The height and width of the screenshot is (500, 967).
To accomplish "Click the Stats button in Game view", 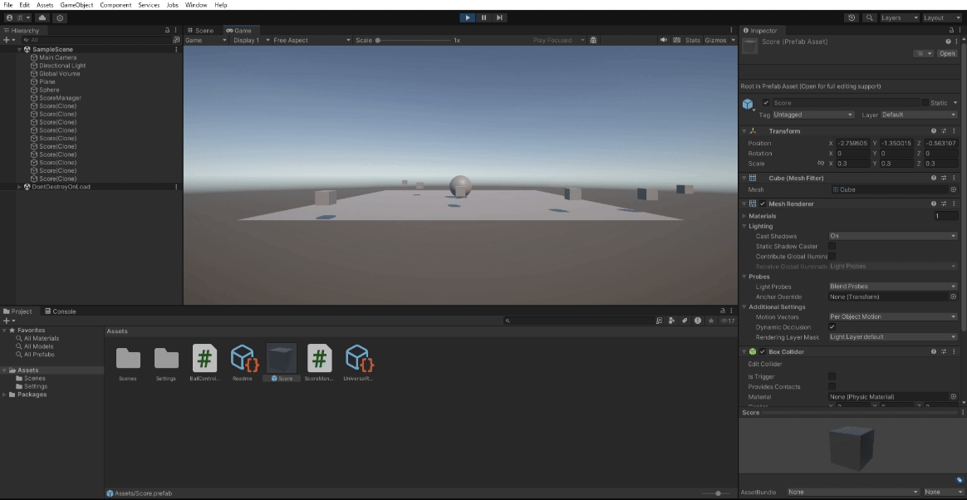I will pyautogui.click(x=693, y=40).
